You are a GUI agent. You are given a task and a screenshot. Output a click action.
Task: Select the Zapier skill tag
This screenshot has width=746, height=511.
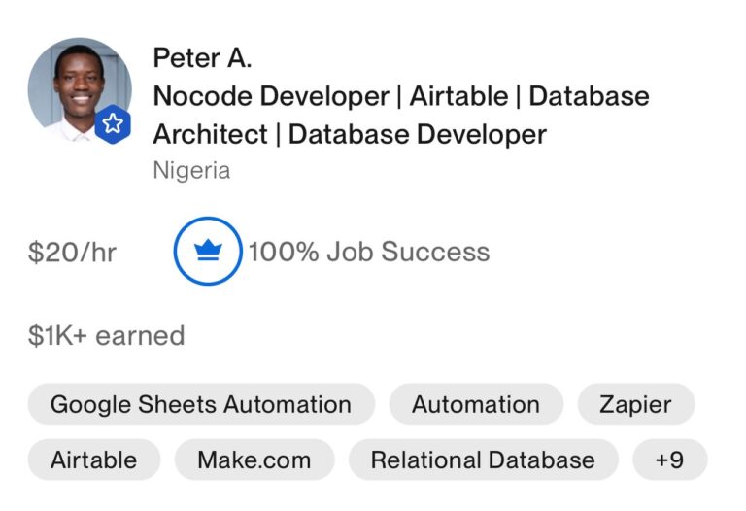[x=636, y=404]
